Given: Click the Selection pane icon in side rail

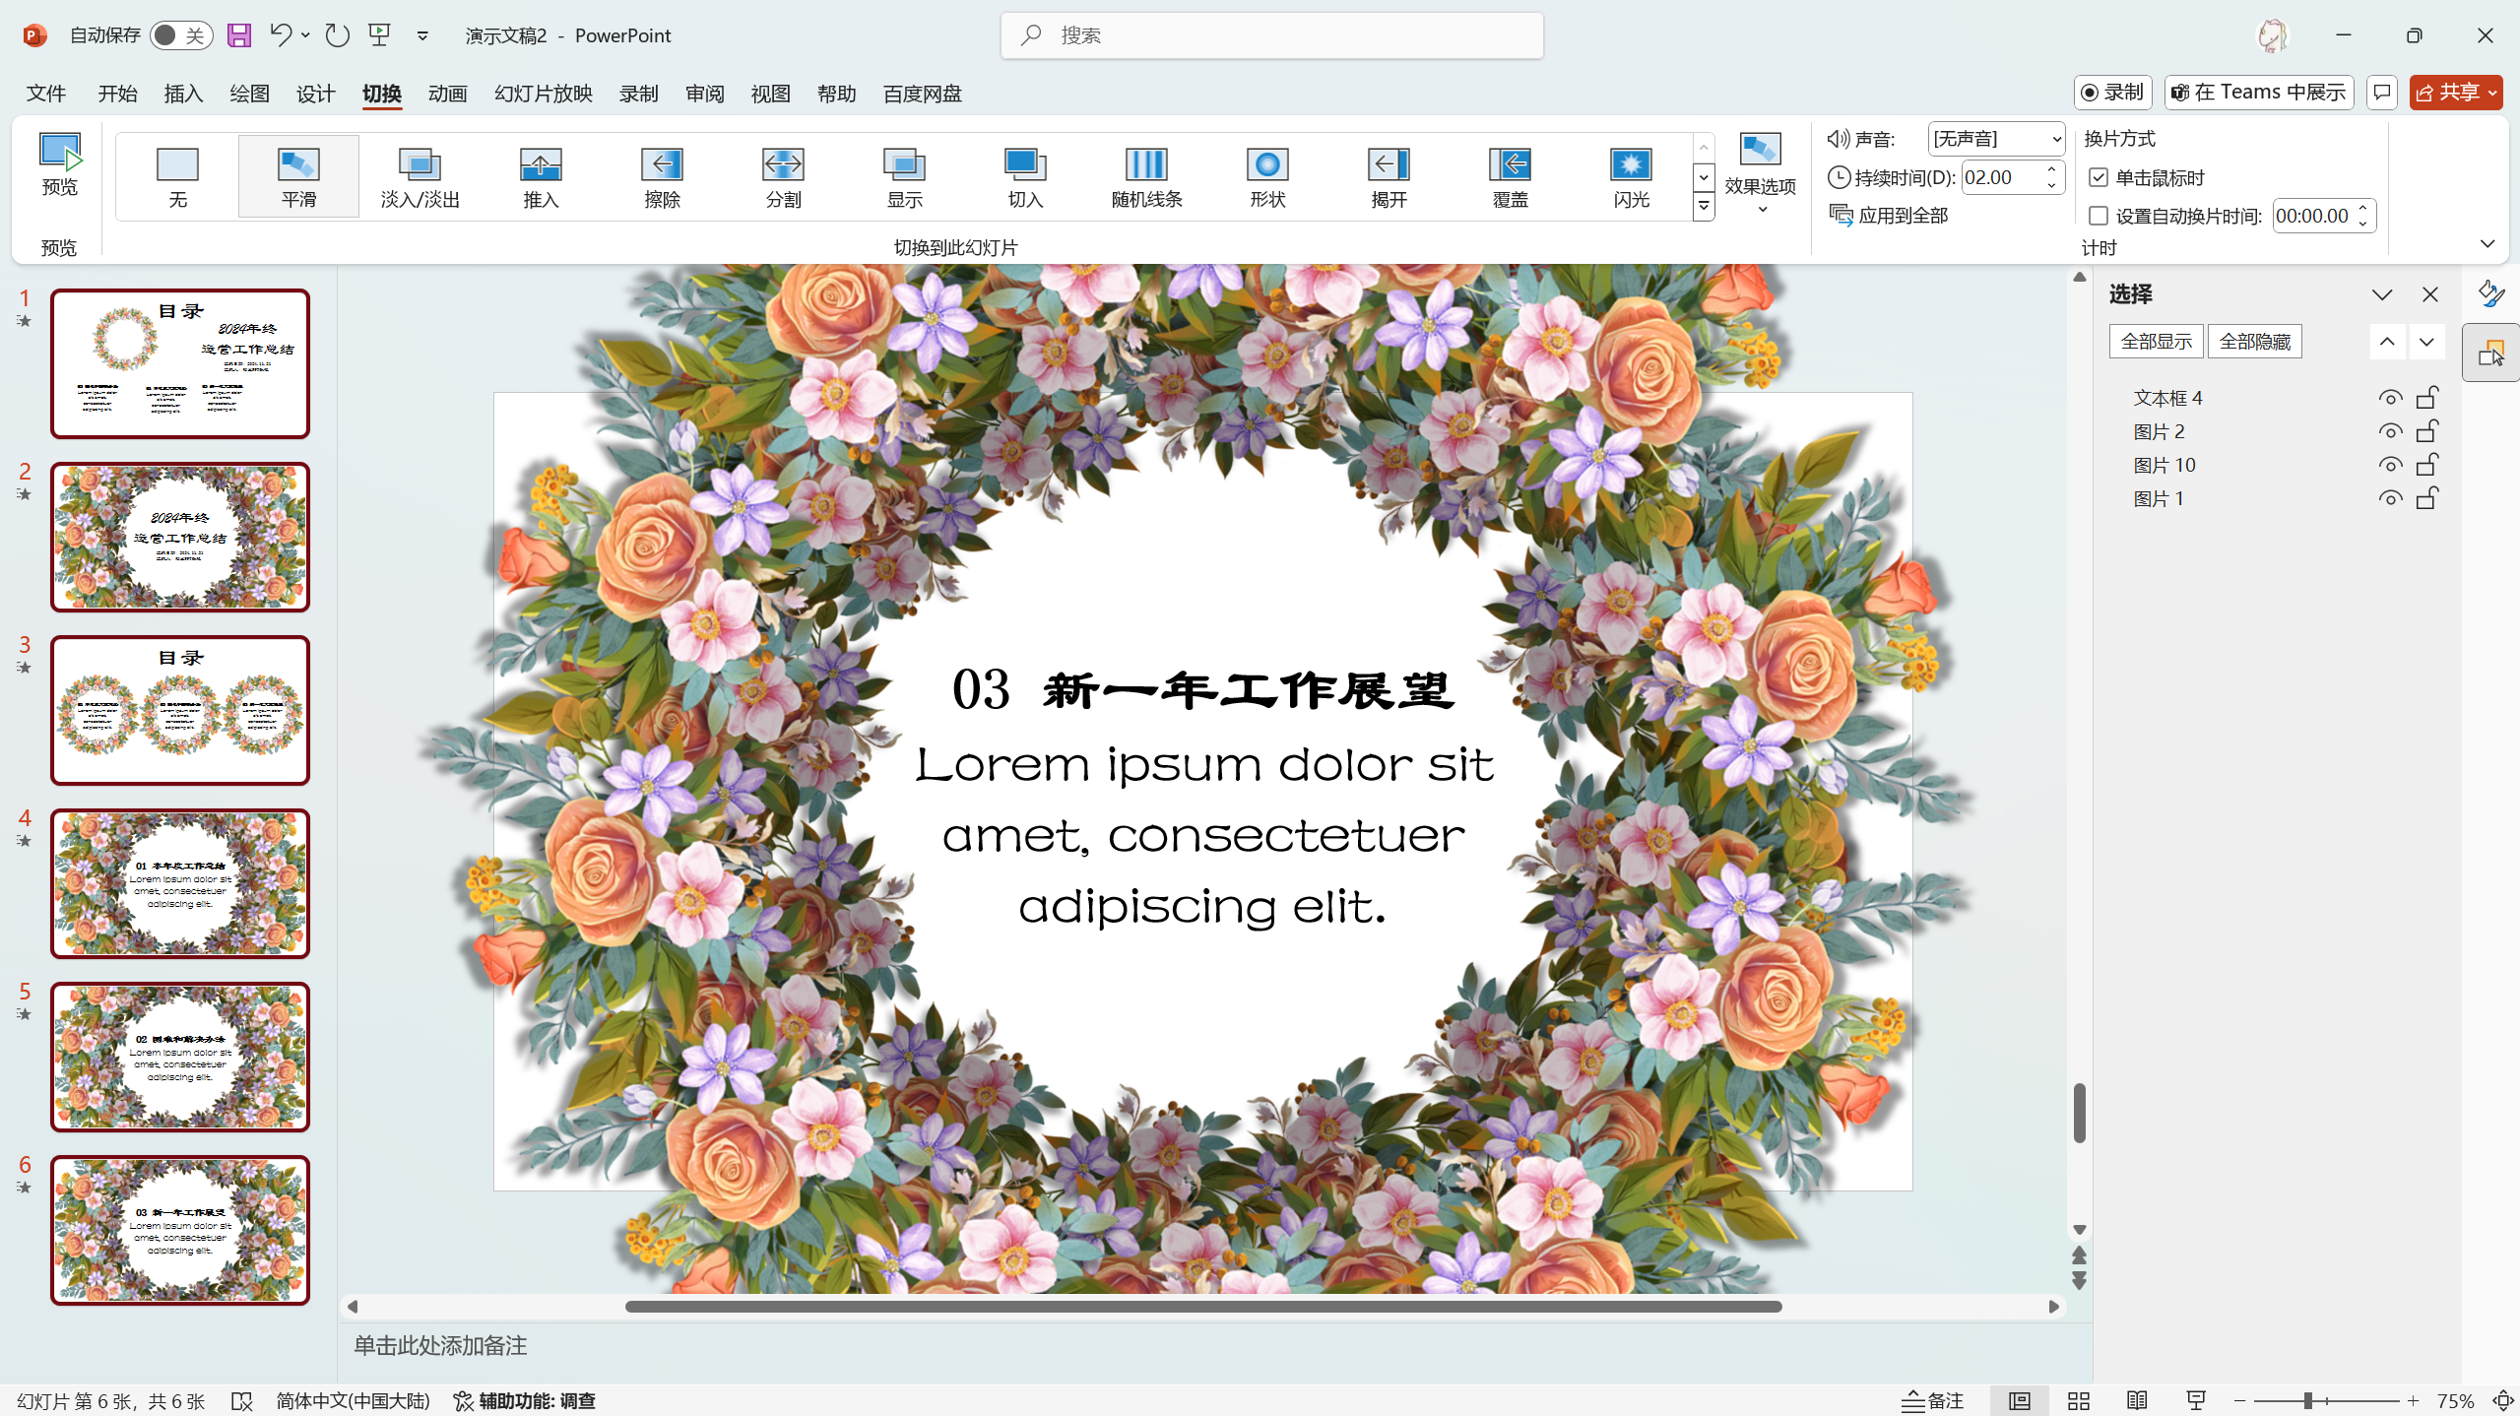Looking at the screenshot, I should [2490, 353].
